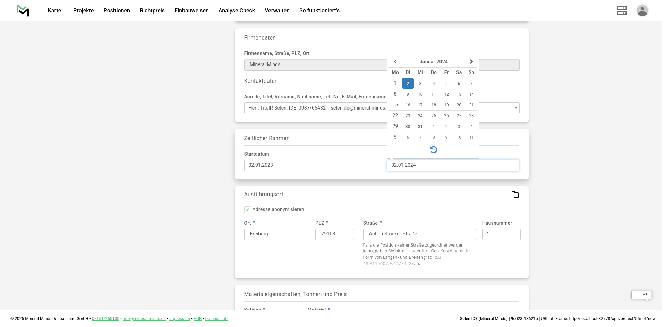Toggle Adresse anonymisieren checkbox

tap(248, 210)
